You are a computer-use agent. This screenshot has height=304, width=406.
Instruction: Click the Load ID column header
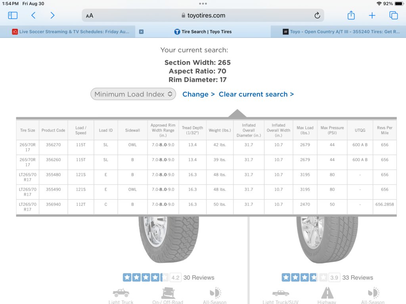[x=105, y=130]
